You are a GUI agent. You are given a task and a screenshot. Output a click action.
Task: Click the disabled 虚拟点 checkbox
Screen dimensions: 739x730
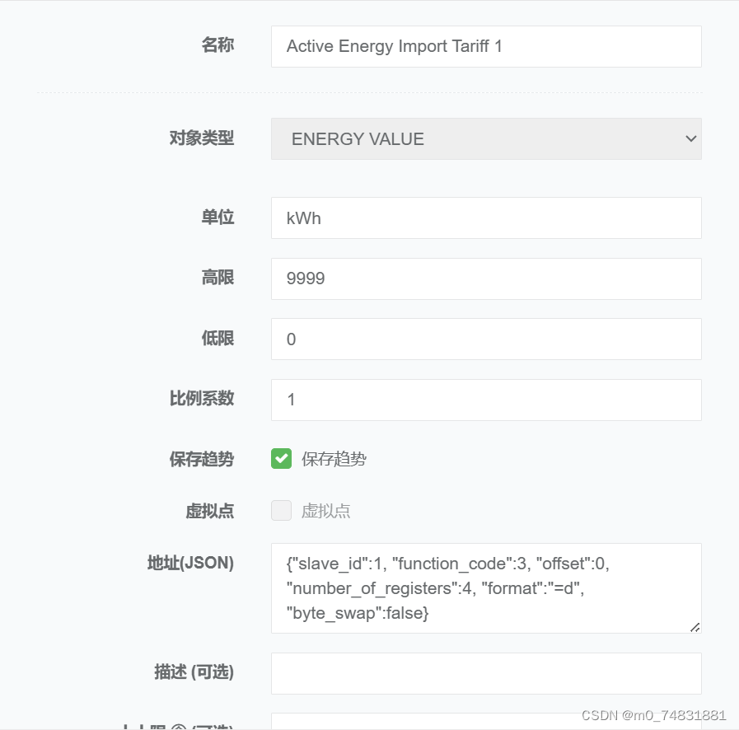point(281,511)
